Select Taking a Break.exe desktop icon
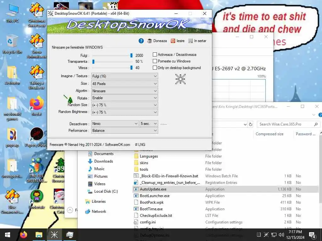The width and height of the screenshot is (322, 241). tap(37, 77)
